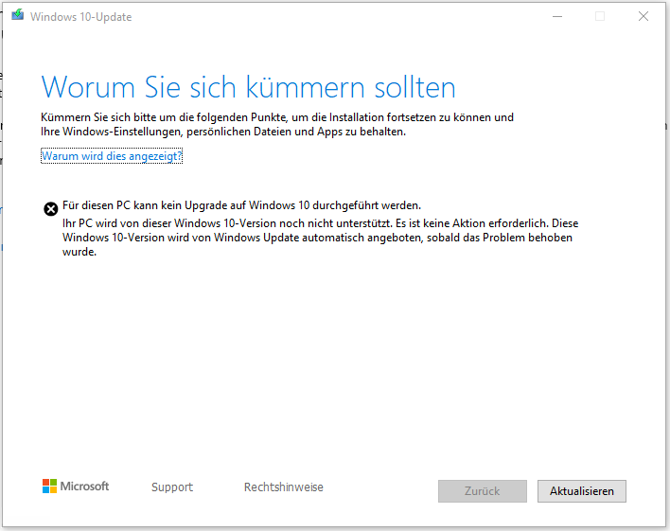The image size is (670, 531).
Task: Click the disabled Zurück button
Action: click(482, 491)
